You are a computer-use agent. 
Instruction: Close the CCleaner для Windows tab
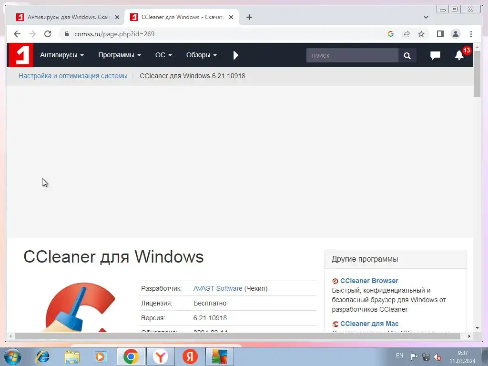tap(231, 17)
